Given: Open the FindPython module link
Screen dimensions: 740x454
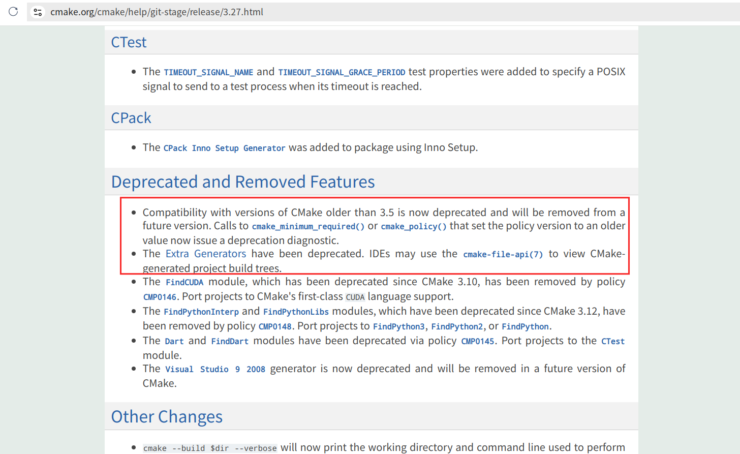Looking at the screenshot, I should (x=526, y=326).
